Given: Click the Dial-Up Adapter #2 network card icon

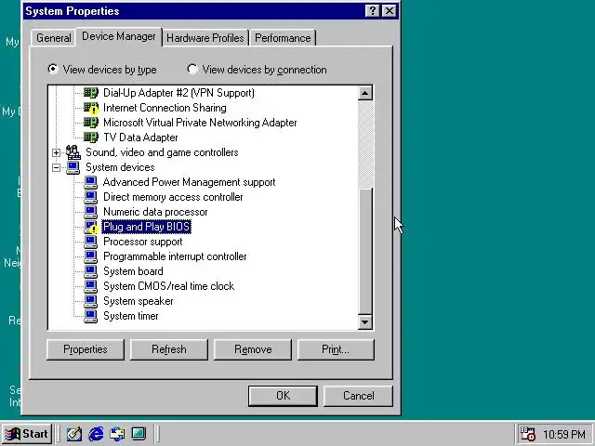Looking at the screenshot, I should [x=91, y=93].
